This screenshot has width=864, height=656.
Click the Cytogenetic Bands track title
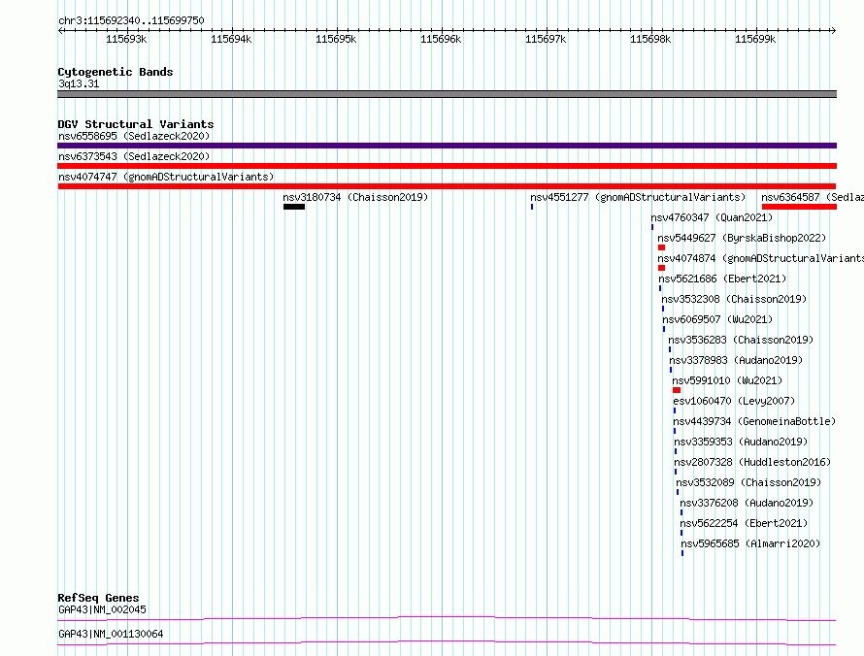pyautogui.click(x=116, y=72)
